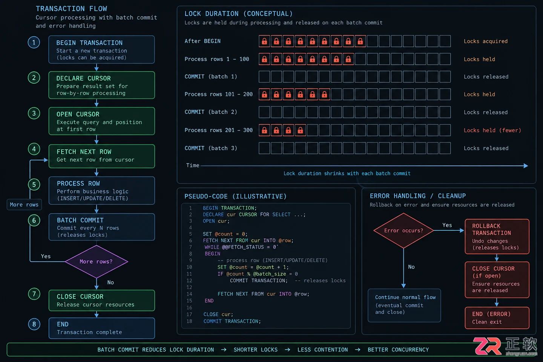
Task: Click the red 'CLOSE CURSOR (if open)' box
Action: point(497,280)
